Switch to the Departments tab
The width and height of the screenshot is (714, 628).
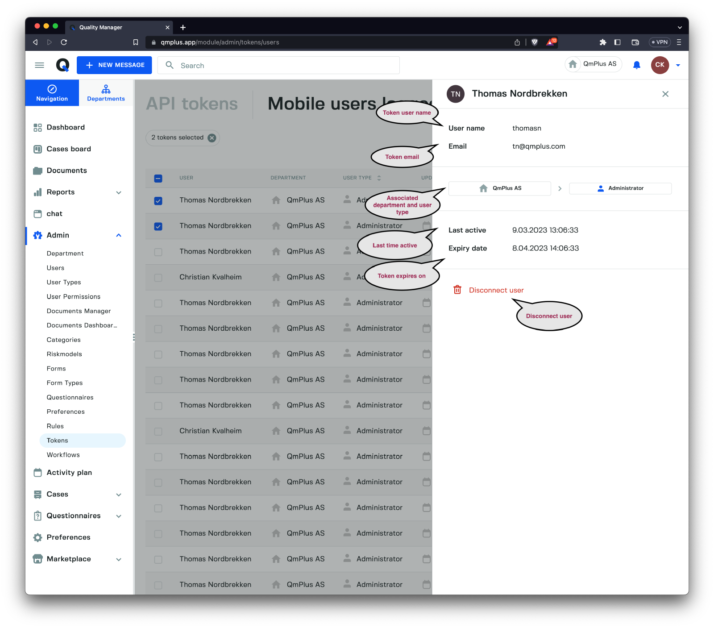[106, 93]
